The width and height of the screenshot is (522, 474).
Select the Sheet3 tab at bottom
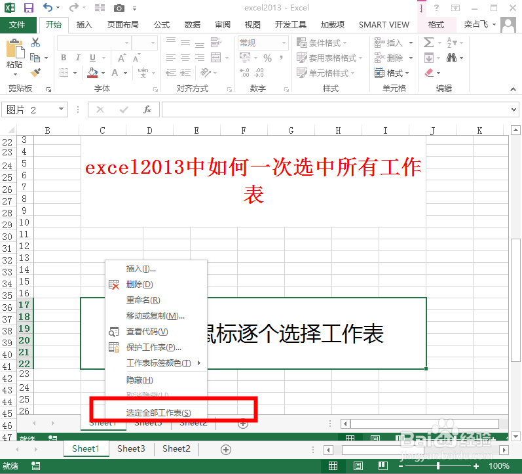point(131,448)
